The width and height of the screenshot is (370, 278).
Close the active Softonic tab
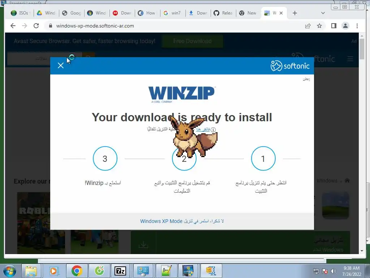pyautogui.click(x=281, y=13)
